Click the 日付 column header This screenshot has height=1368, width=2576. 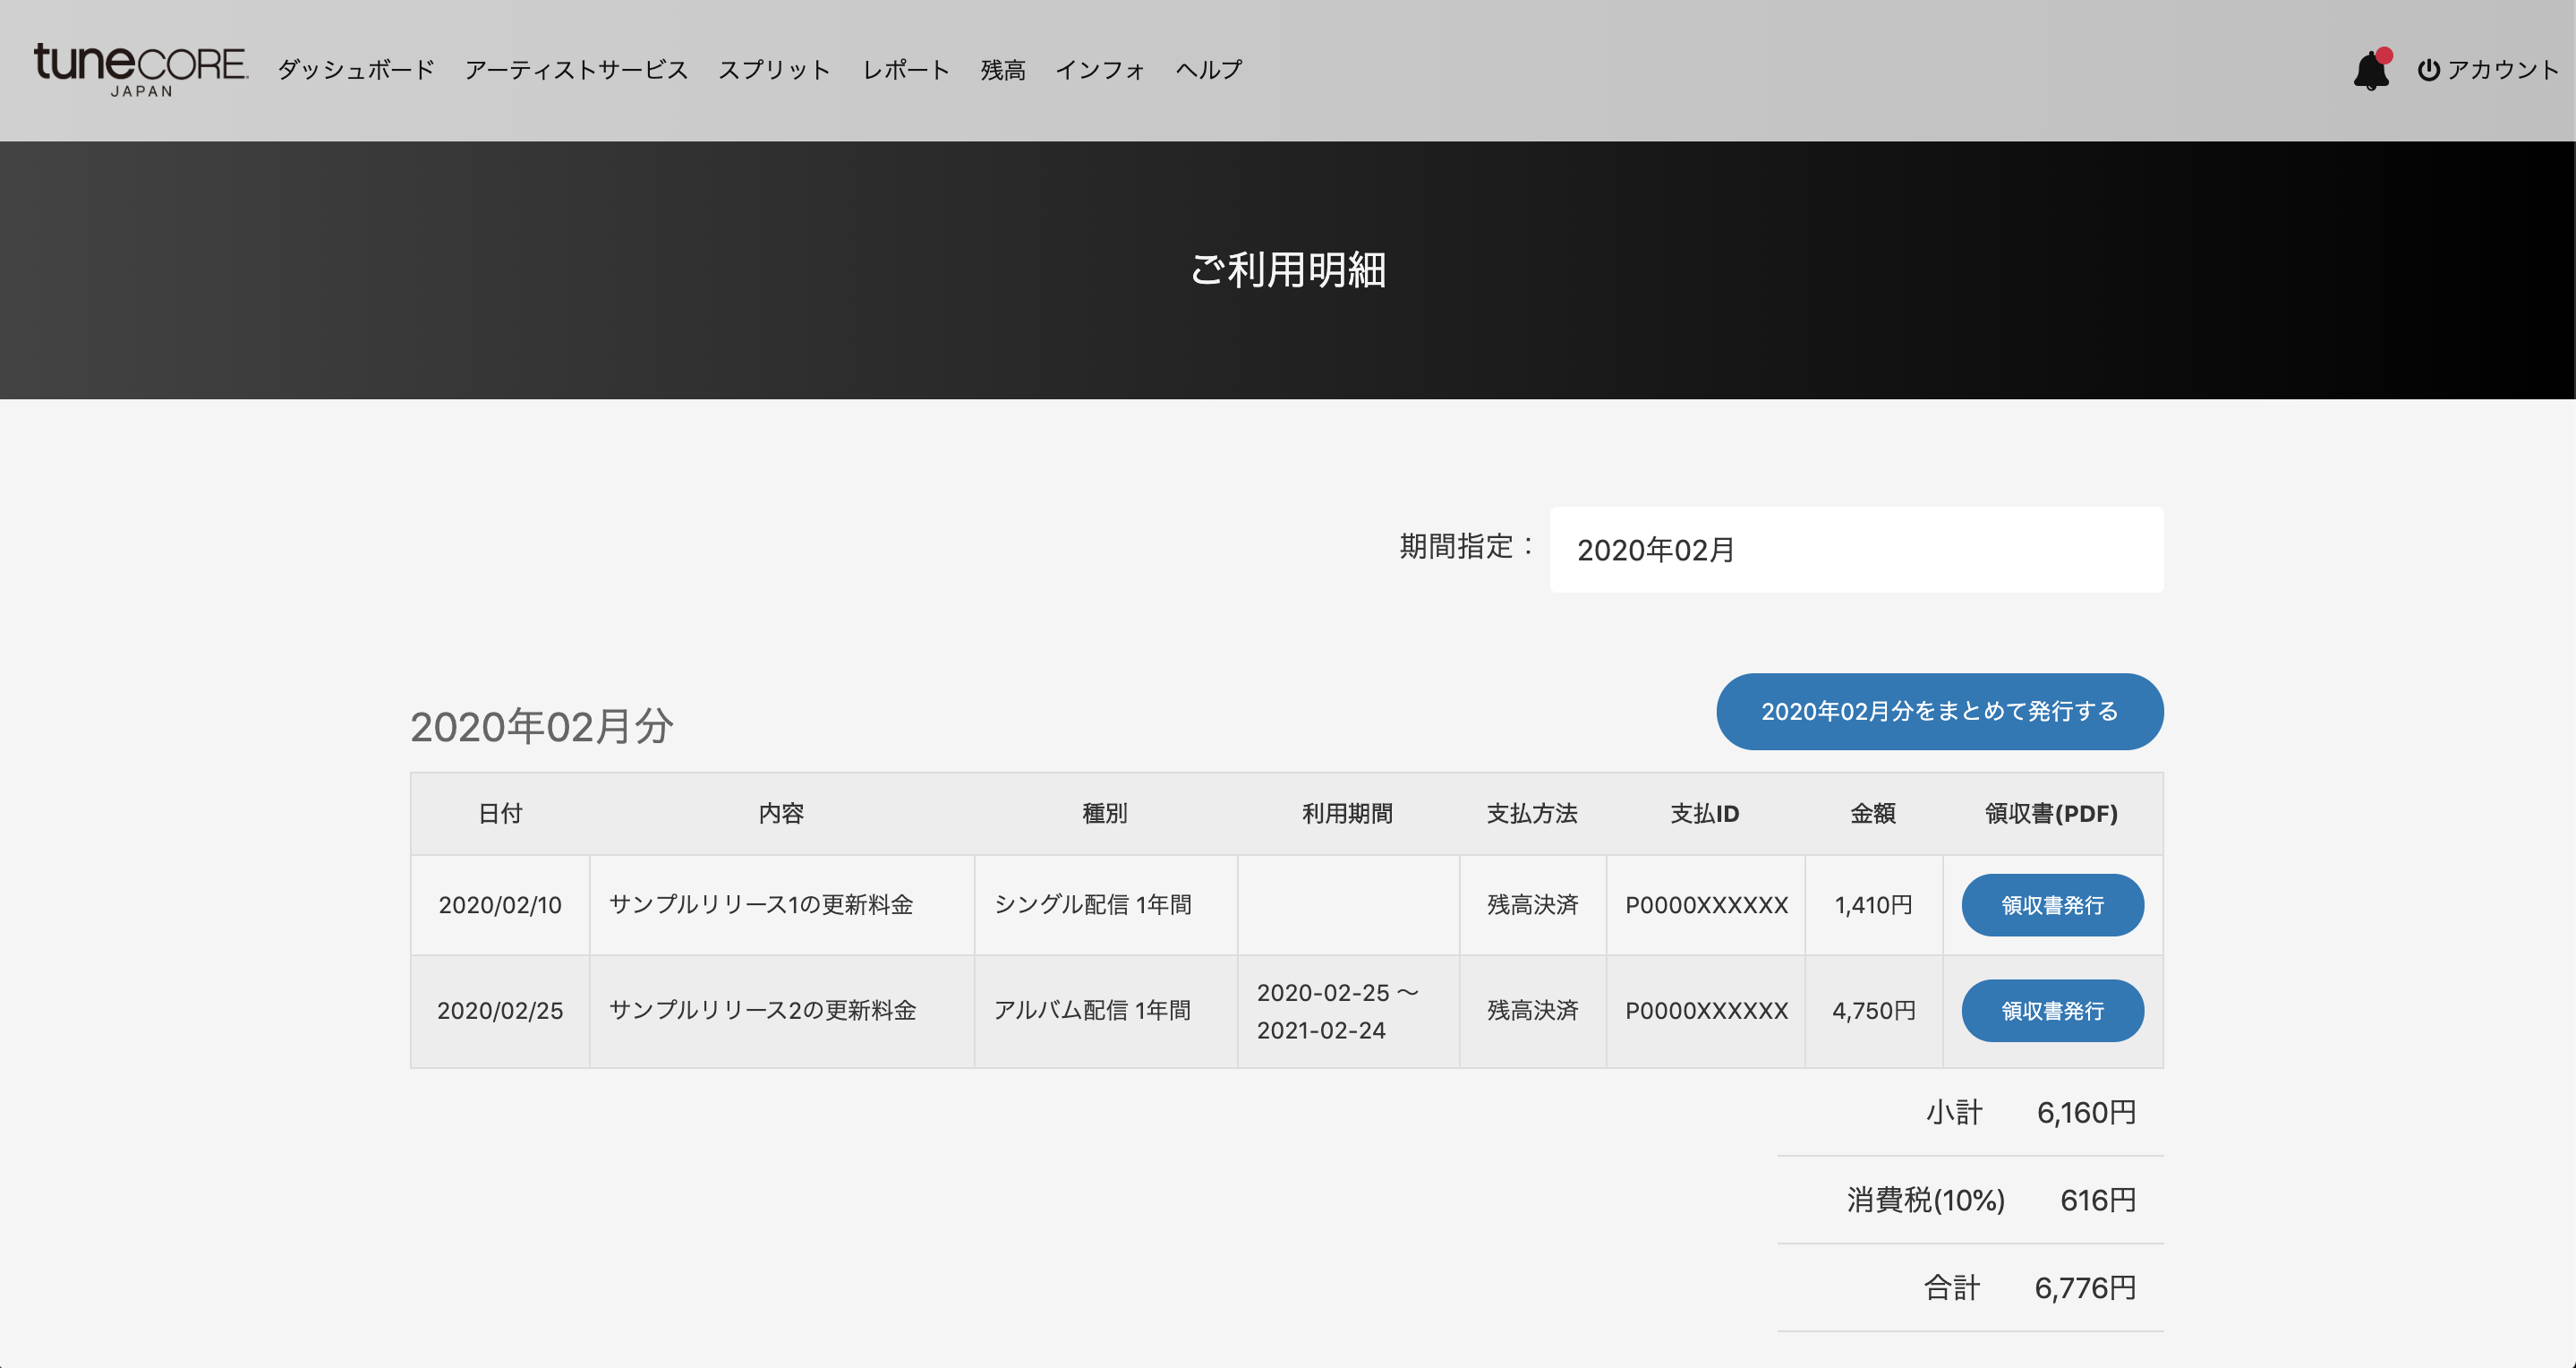tap(500, 813)
